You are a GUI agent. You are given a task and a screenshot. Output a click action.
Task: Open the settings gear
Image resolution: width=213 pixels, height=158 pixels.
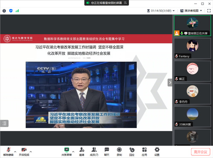click(157, 152)
